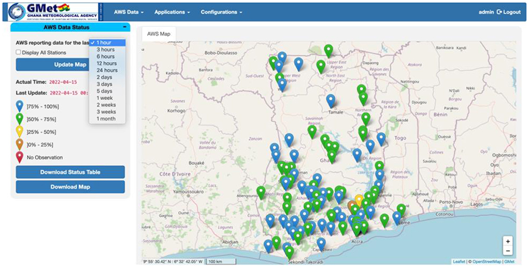The image size is (529, 268).
Task: Select 6 hours from reporting period list
Action: (x=107, y=56)
